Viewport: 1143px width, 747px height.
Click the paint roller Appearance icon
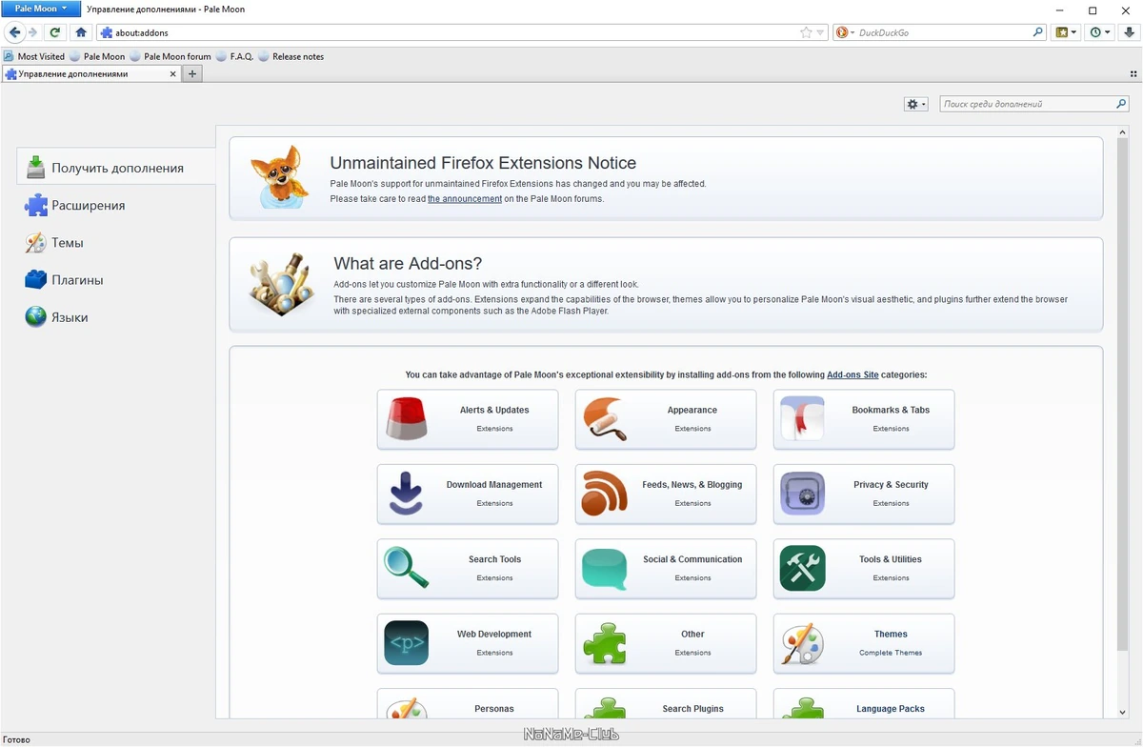click(605, 418)
